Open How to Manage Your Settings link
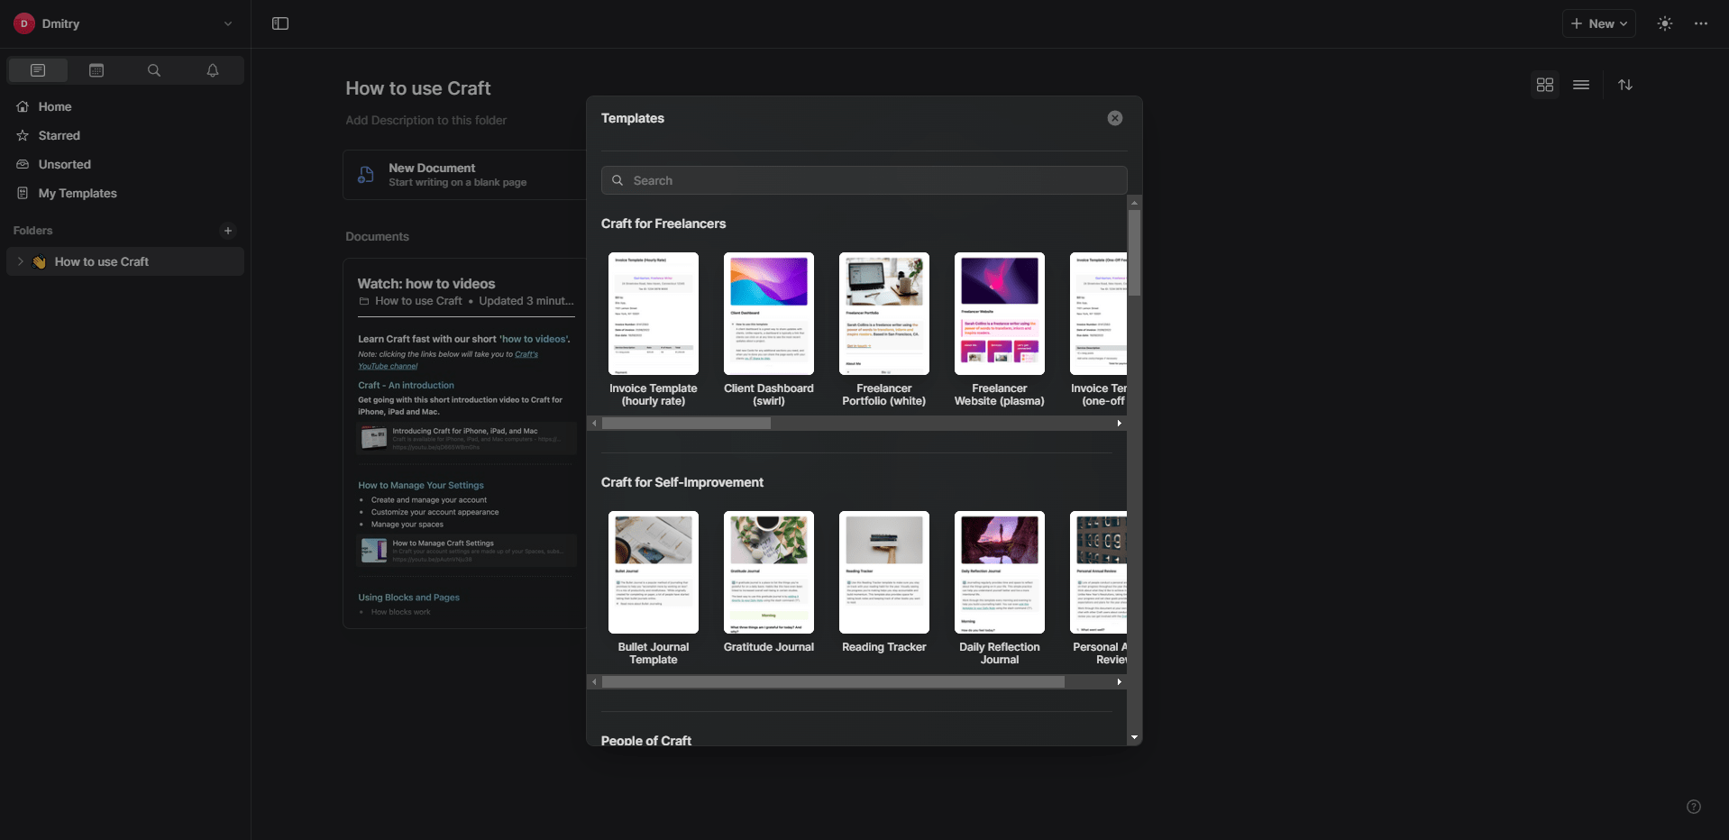This screenshot has height=840, width=1729. [x=421, y=485]
